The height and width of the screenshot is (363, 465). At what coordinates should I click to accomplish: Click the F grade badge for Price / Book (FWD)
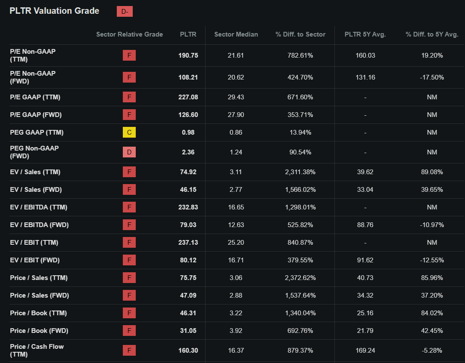tap(129, 331)
